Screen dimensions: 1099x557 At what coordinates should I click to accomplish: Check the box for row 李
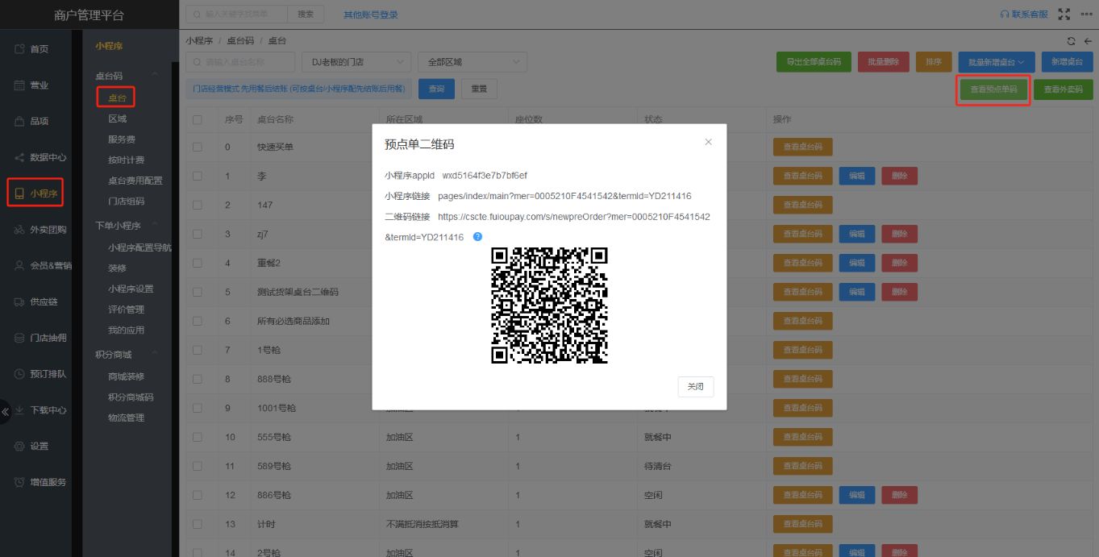(198, 176)
